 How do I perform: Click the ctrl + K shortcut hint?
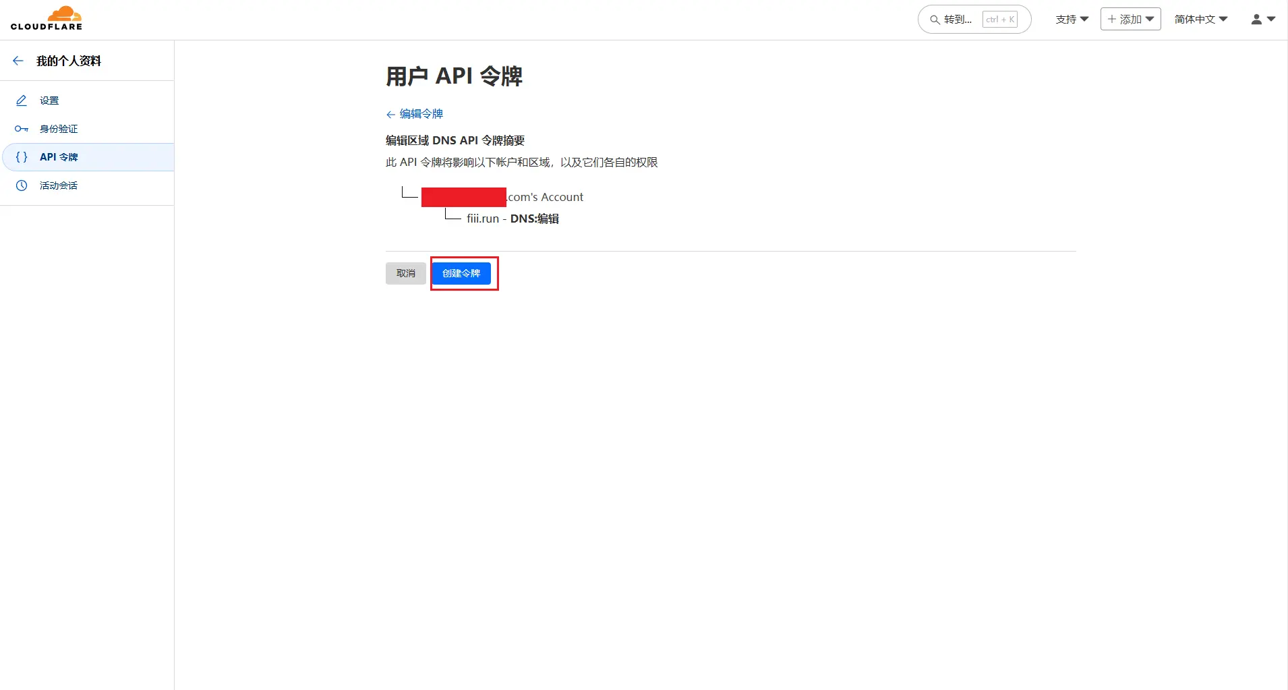tap(1000, 20)
